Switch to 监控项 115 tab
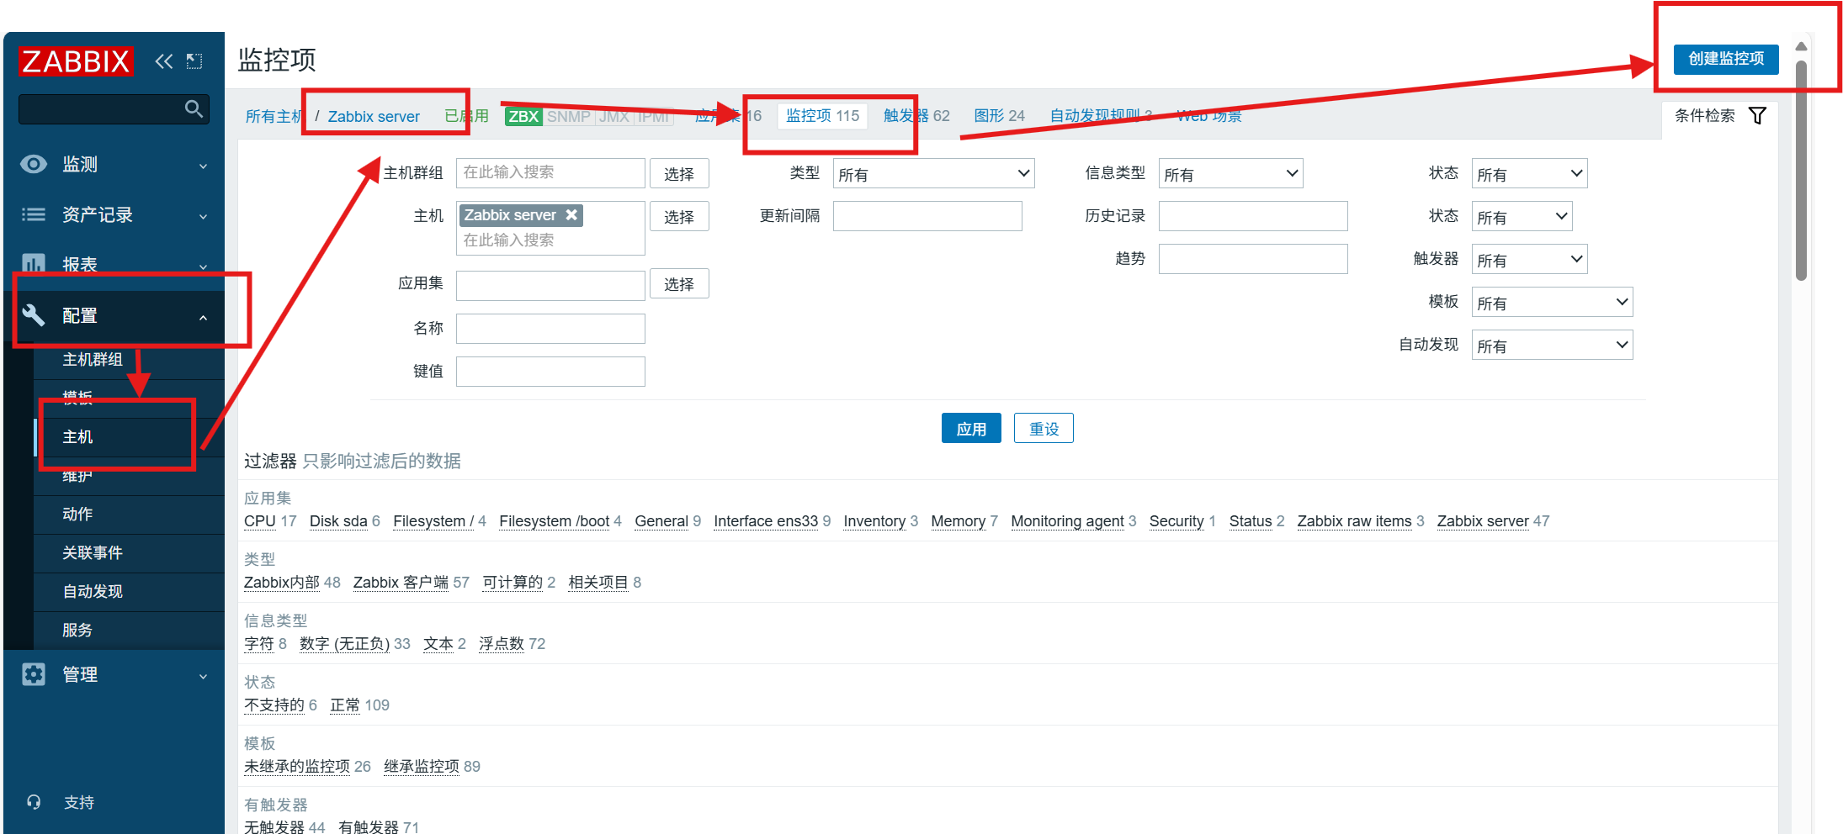The height and width of the screenshot is (834, 1843). 822,116
